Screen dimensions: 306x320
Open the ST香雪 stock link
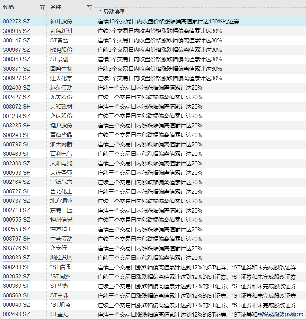point(59,40)
